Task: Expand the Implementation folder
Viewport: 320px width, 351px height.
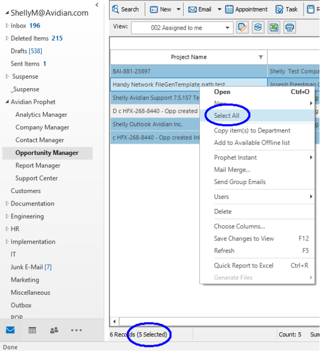Action: (x=7, y=241)
